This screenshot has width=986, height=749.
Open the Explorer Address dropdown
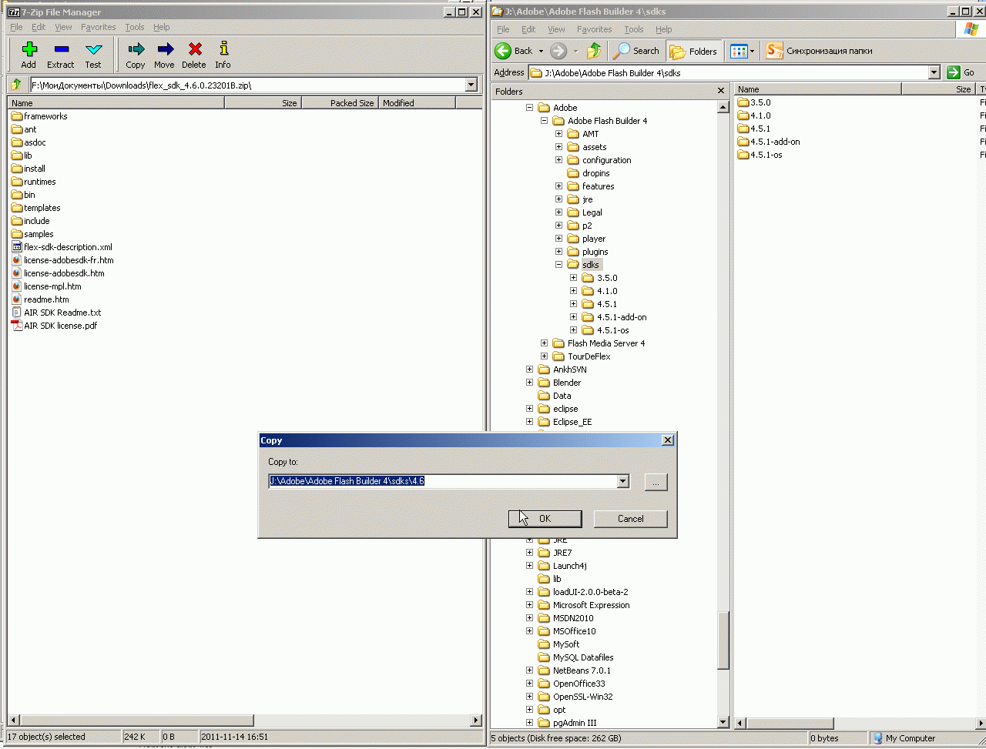(934, 72)
